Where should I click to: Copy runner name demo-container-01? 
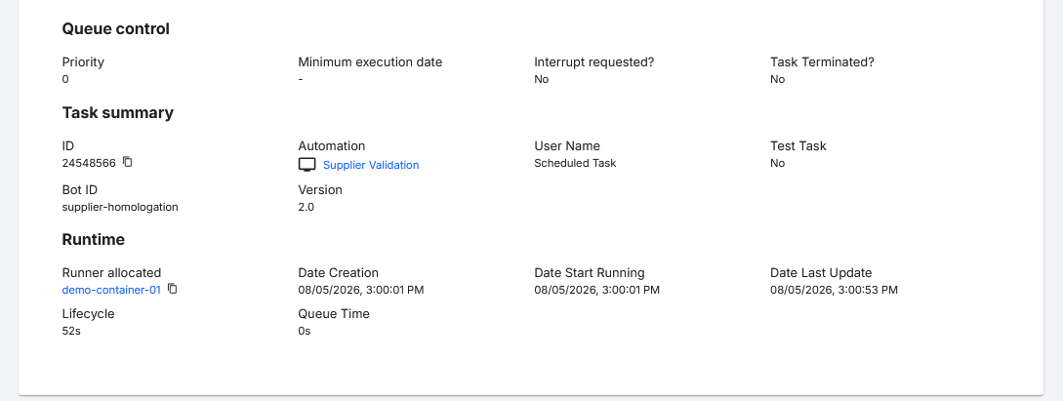pos(172,289)
